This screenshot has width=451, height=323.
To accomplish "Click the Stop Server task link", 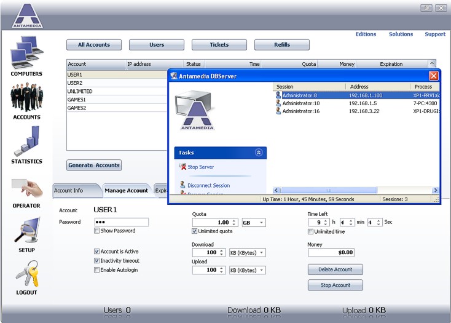I will 201,167.
